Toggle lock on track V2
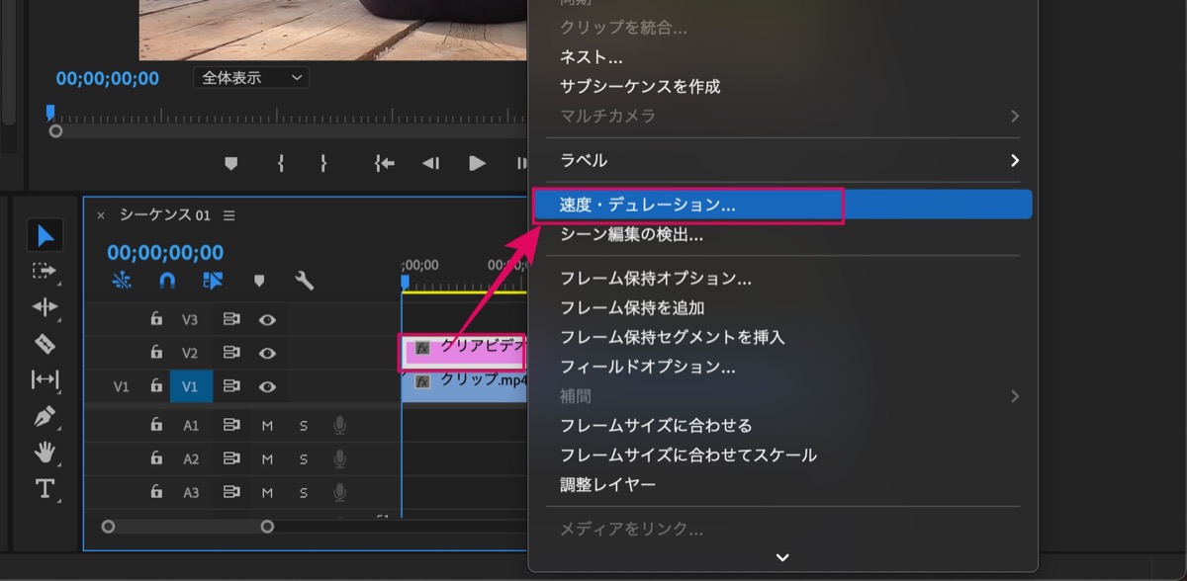This screenshot has width=1187, height=581. point(156,352)
